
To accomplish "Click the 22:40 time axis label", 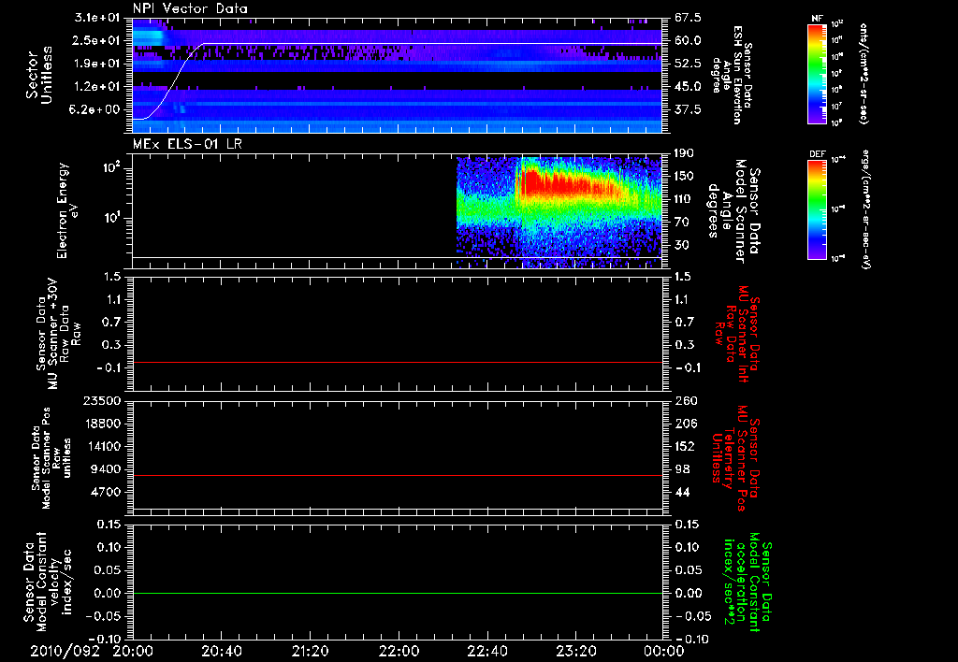I will [x=487, y=651].
